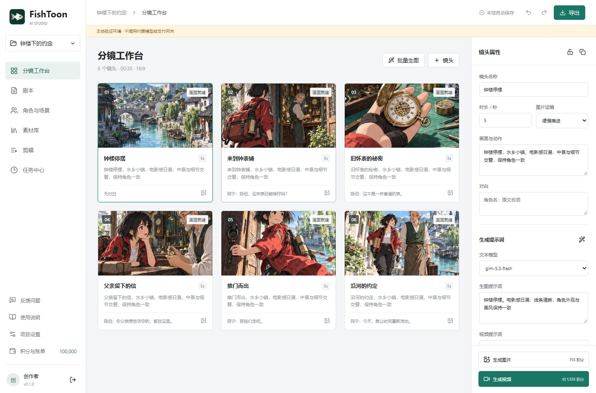Click the + 镜头 add shot button
This screenshot has height=393, width=596.
point(444,60)
